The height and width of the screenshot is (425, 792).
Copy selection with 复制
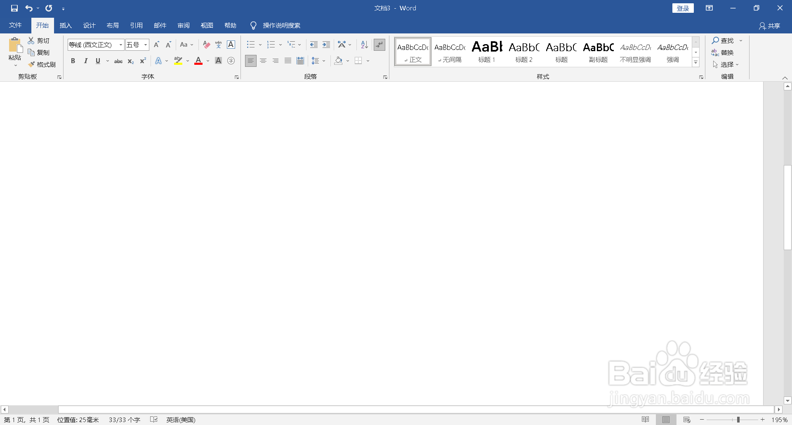coord(38,52)
